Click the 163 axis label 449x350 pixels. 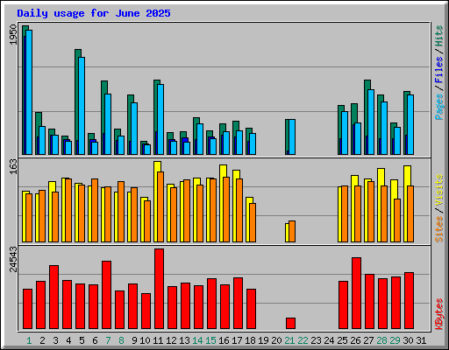13,167
